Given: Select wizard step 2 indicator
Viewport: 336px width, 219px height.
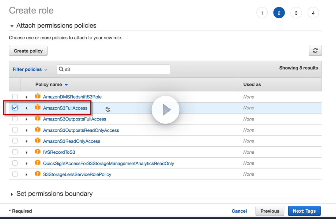Looking at the screenshot, I should pos(279,13).
